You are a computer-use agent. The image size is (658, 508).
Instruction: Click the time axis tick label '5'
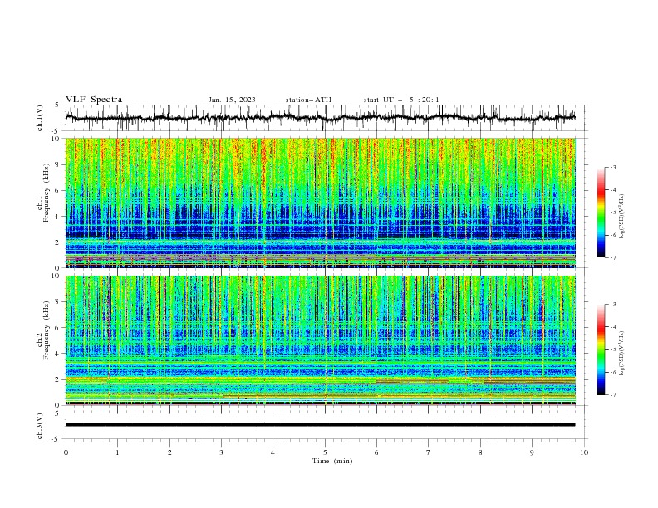tap(325, 452)
